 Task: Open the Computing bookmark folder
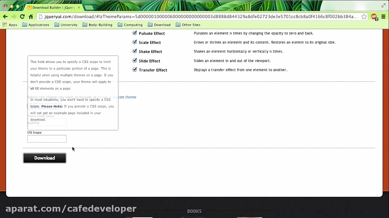pos(130,25)
